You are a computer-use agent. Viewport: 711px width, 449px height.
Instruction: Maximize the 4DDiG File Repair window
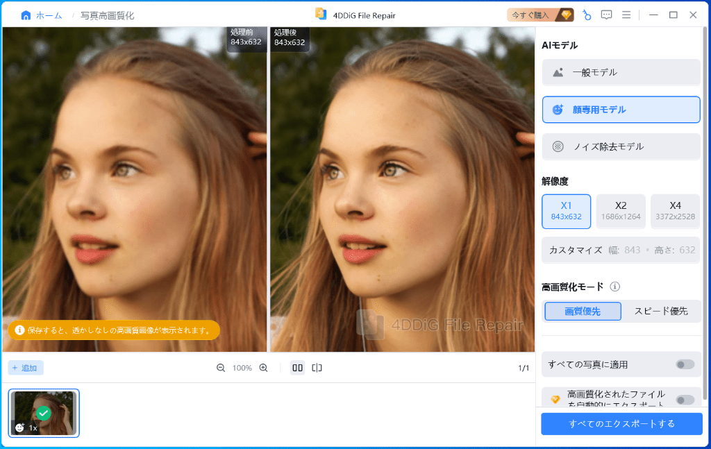[674, 15]
